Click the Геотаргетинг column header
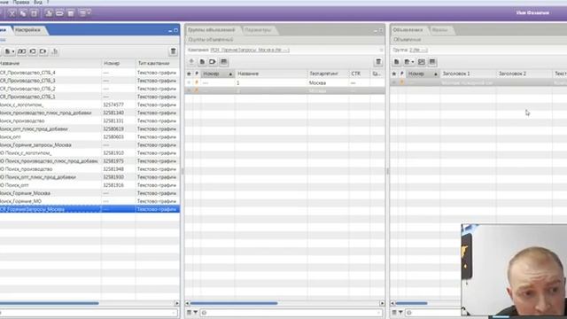 click(328, 74)
